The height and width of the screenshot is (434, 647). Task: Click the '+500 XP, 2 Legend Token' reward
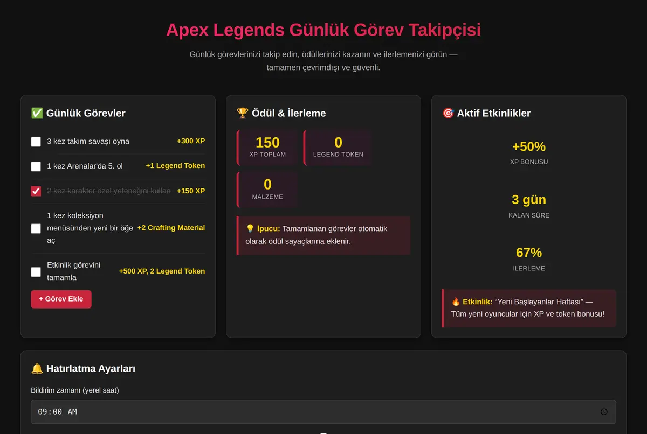[162, 271]
